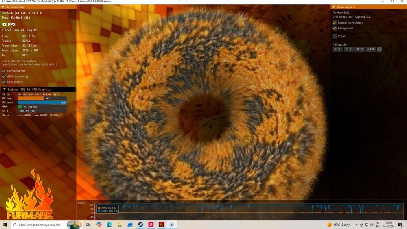Click the PCI IDs device line
Screen dimensions: 407x229
(31, 94)
